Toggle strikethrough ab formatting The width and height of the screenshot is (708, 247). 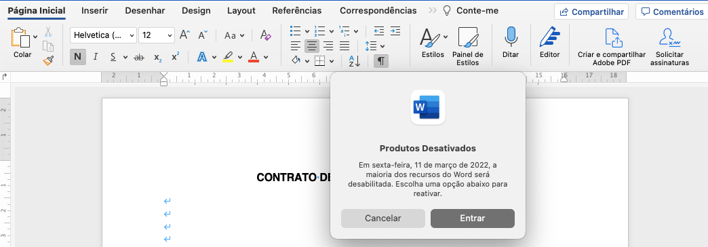point(139,58)
